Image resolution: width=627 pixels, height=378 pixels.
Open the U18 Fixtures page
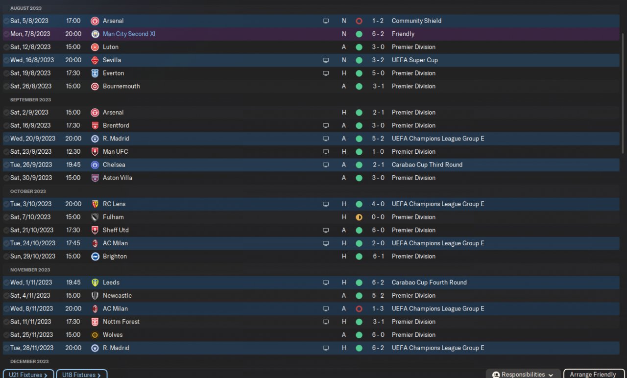(81, 375)
